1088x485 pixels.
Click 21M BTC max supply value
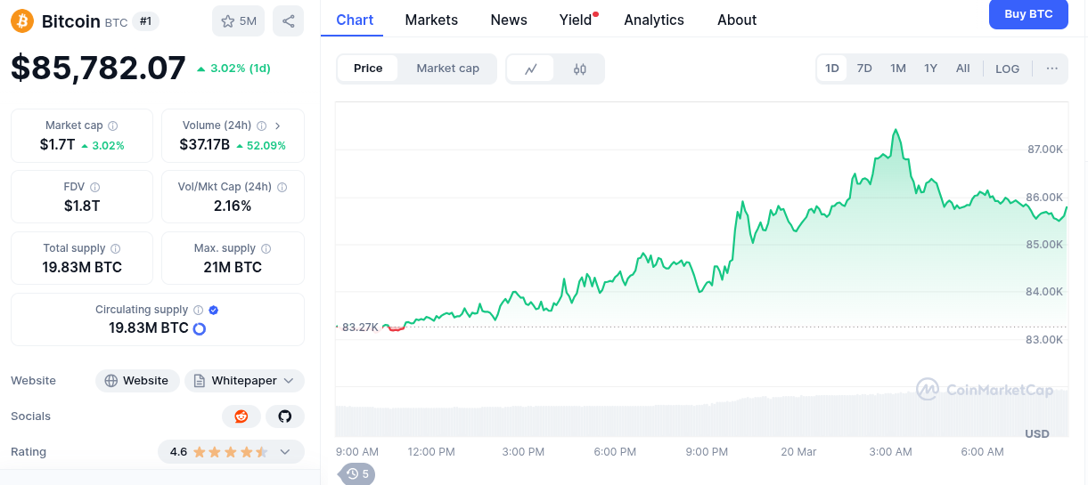coord(233,267)
